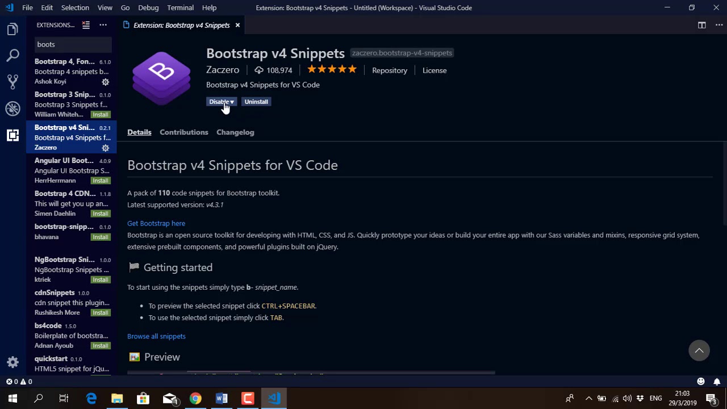
Task: Open Task View on taskbar
Action: pos(64,399)
